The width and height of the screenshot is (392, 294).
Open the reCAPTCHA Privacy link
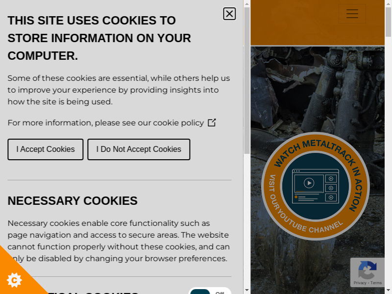pyautogui.click(x=360, y=283)
